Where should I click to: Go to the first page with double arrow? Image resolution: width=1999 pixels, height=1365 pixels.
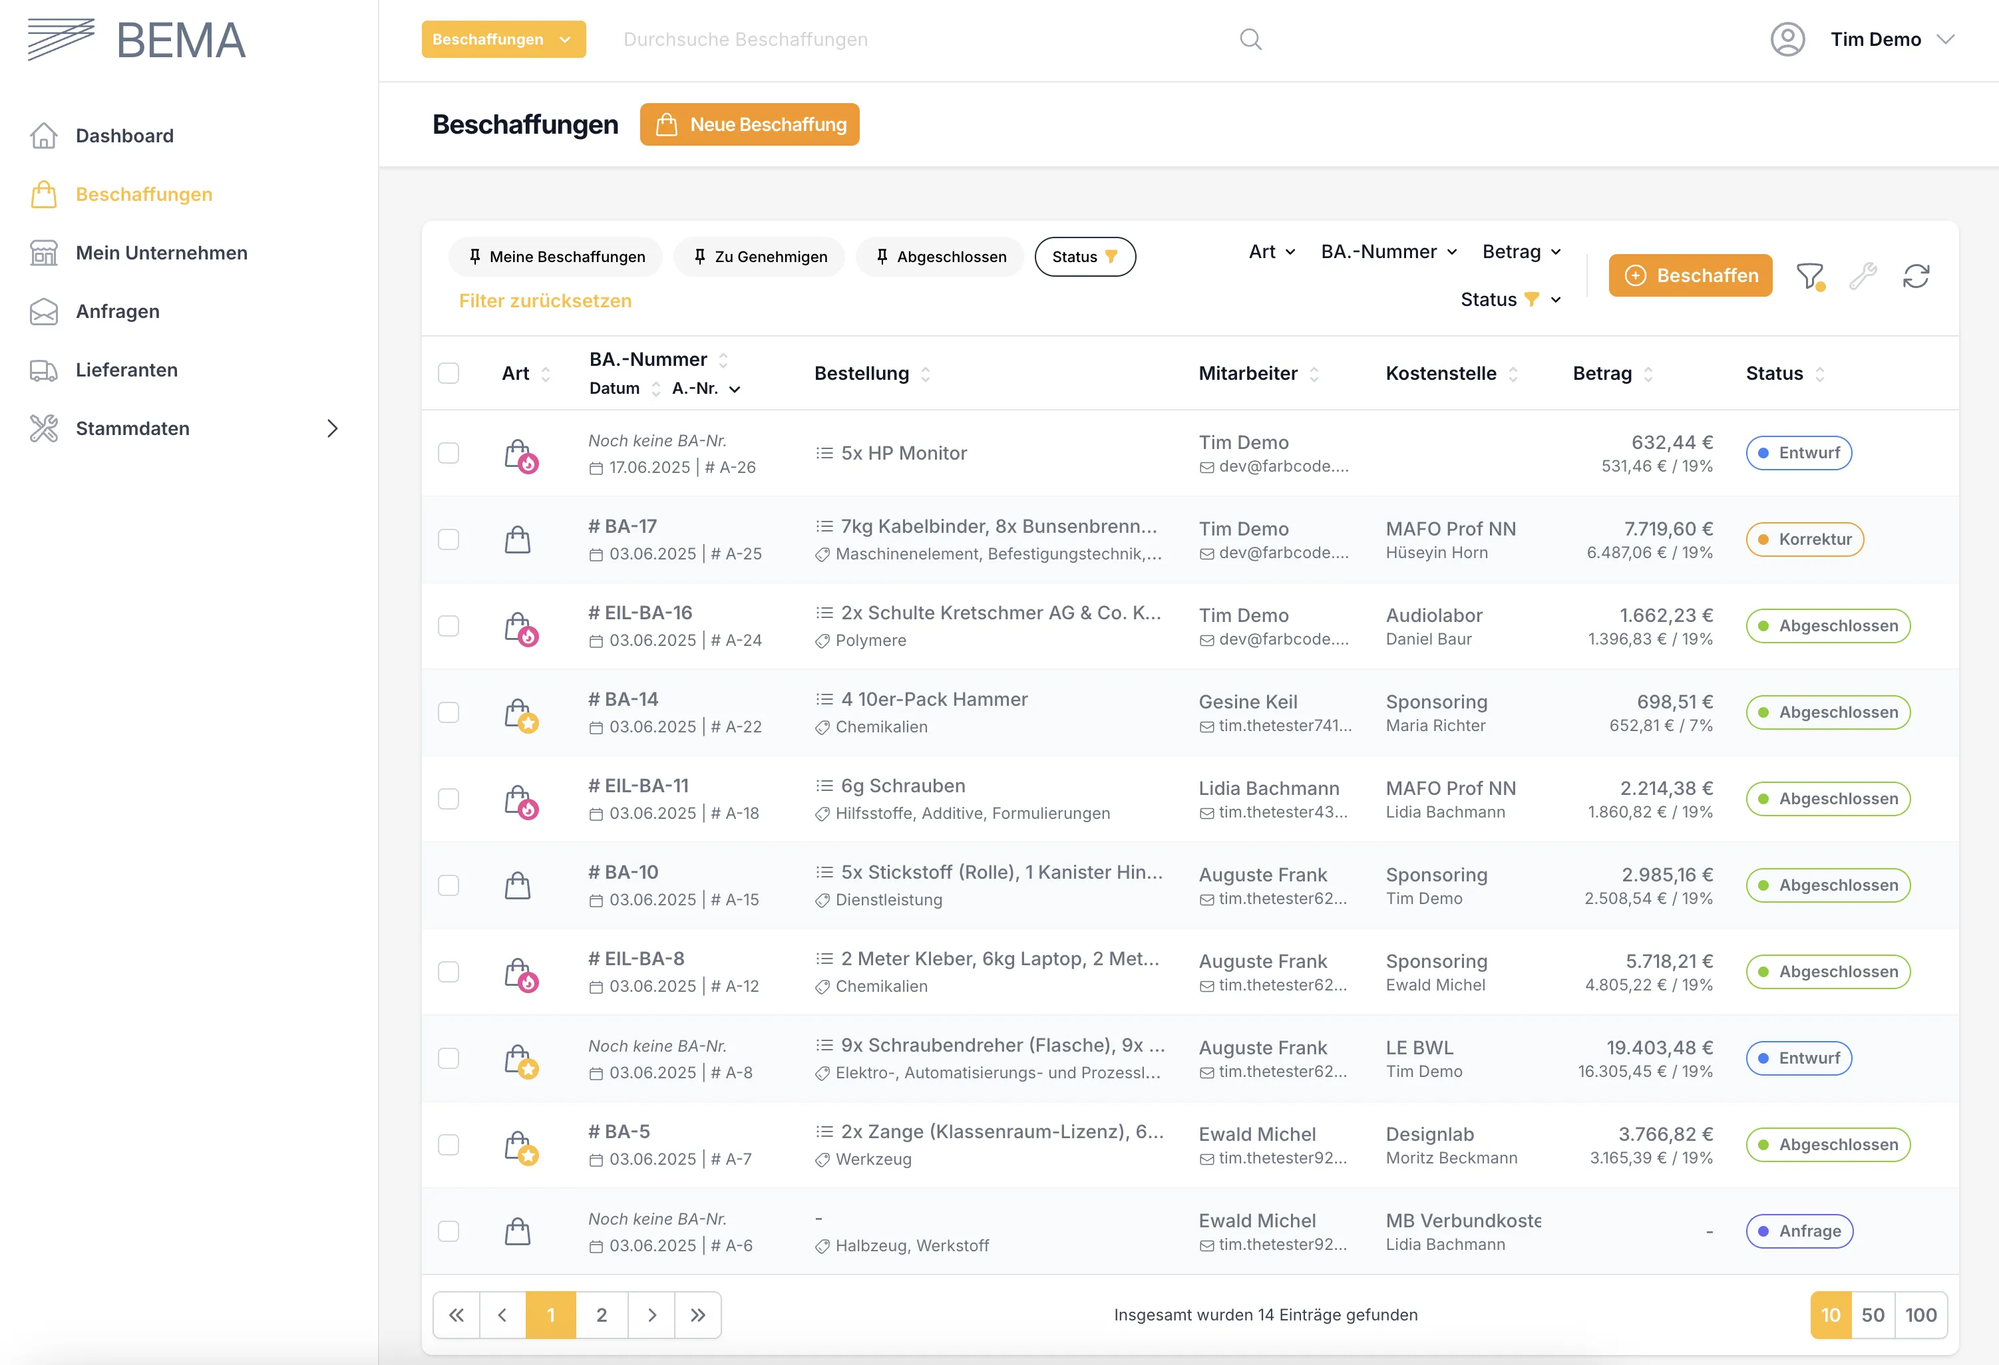click(x=456, y=1315)
